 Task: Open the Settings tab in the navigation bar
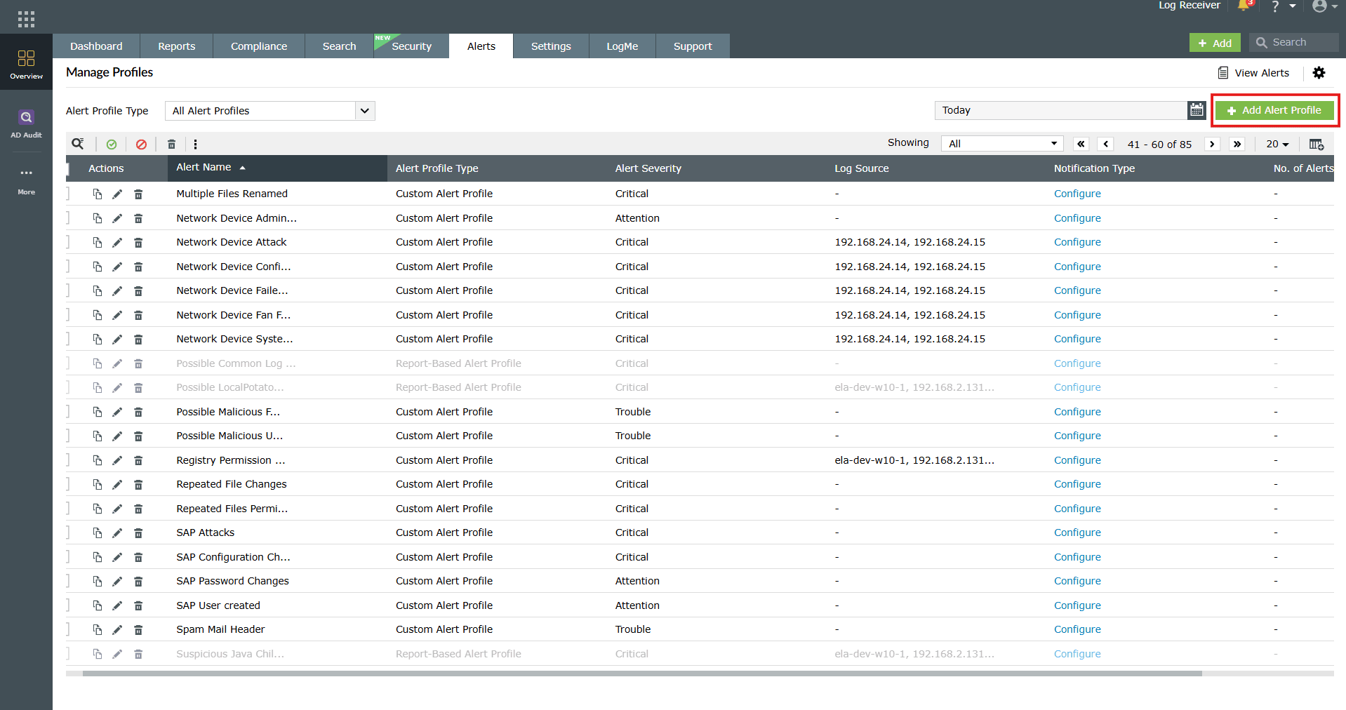[x=550, y=46]
